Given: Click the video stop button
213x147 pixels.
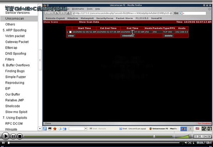Looking at the screenshot, I should click(20, 136).
